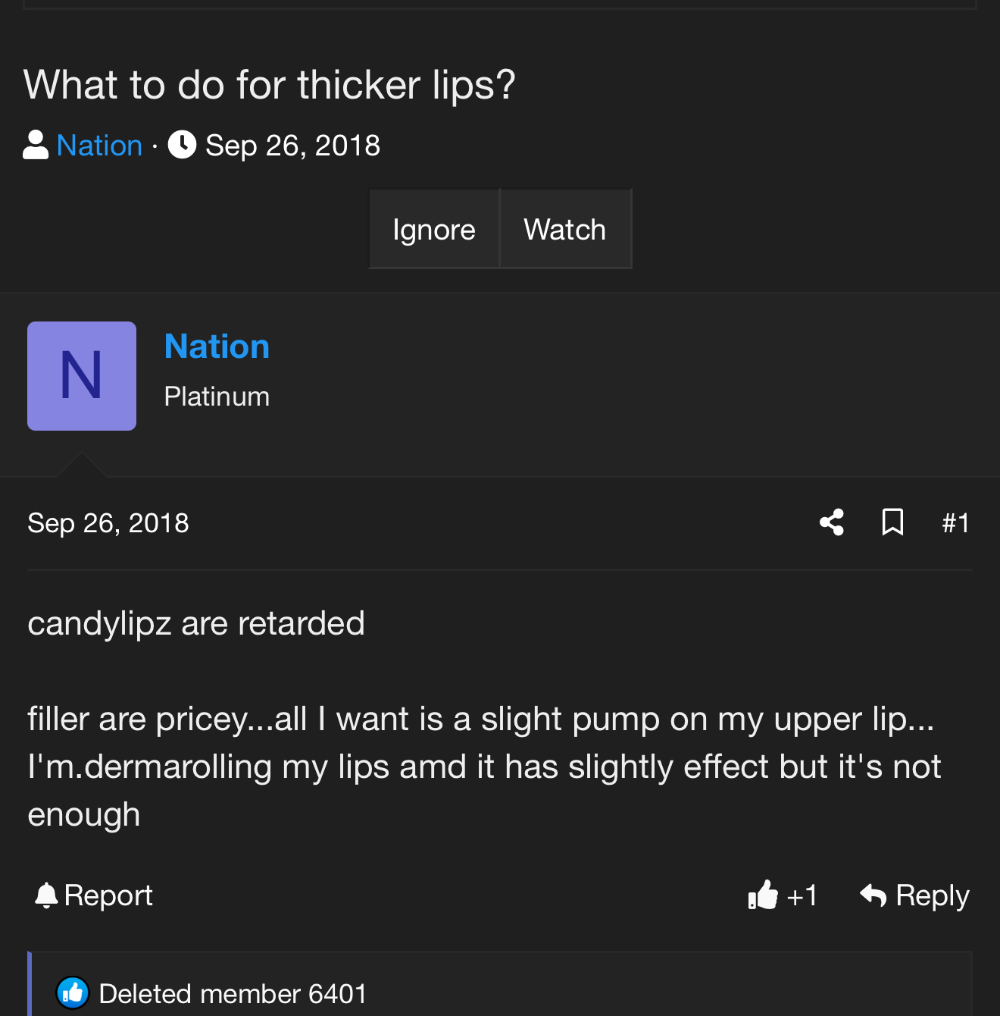Open the Deleted member 6401 reaction entry

233,993
